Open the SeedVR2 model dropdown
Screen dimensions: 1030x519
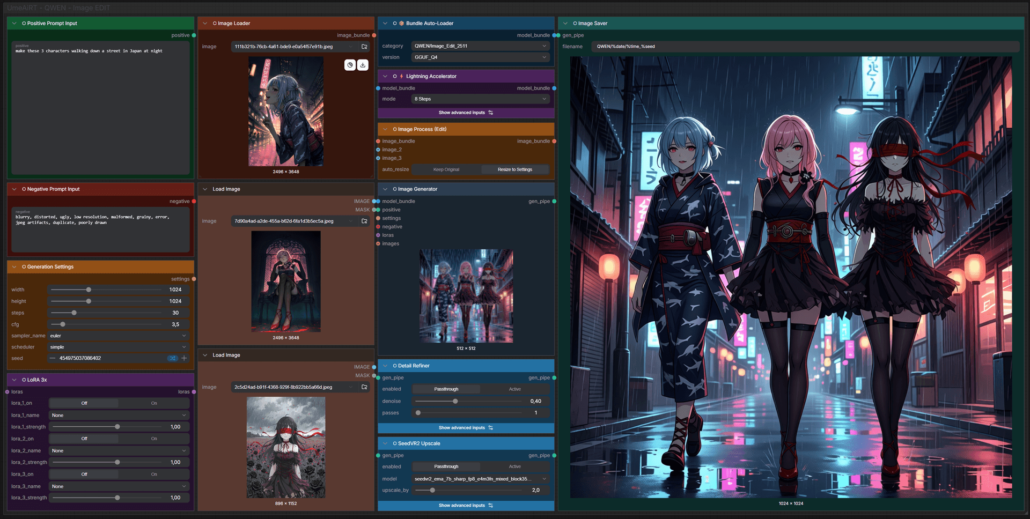tap(481, 479)
